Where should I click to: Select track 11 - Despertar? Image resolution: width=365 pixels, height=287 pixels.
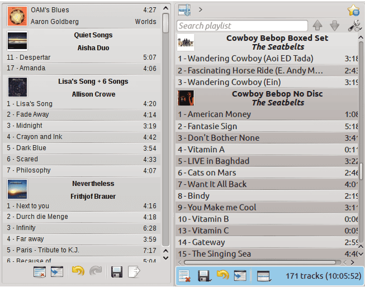pos(82,58)
